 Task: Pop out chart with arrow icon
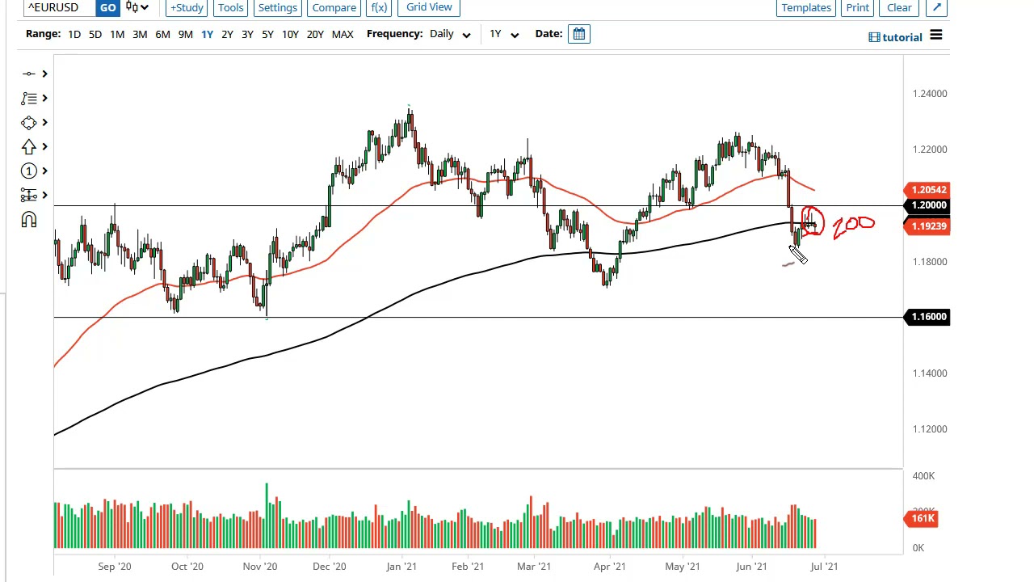[x=936, y=7]
